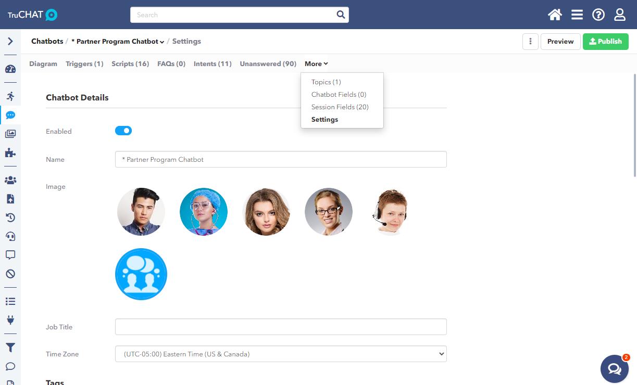Click the green Publish button
The image size is (637, 385).
coord(606,42)
